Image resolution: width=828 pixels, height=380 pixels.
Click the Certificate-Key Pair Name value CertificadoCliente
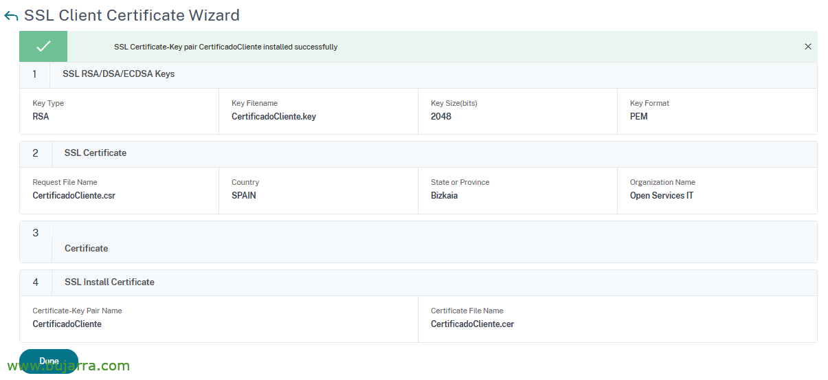pyautogui.click(x=67, y=324)
